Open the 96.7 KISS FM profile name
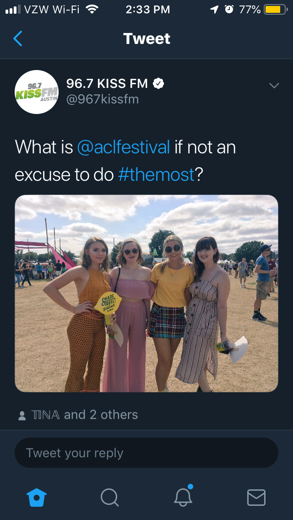 (107, 84)
